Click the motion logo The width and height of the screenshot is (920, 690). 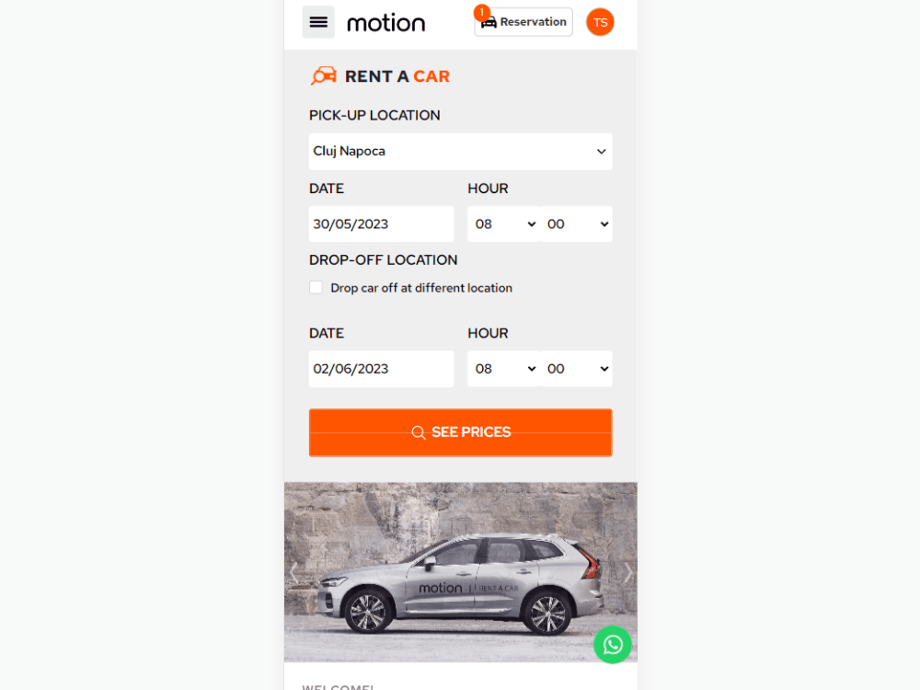tap(386, 23)
